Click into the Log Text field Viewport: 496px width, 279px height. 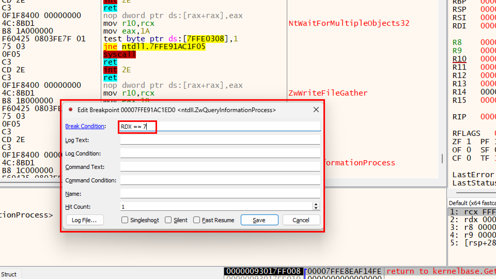[220, 140]
